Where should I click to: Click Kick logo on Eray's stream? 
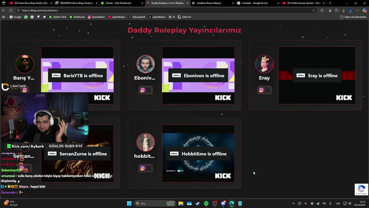click(344, 98)
